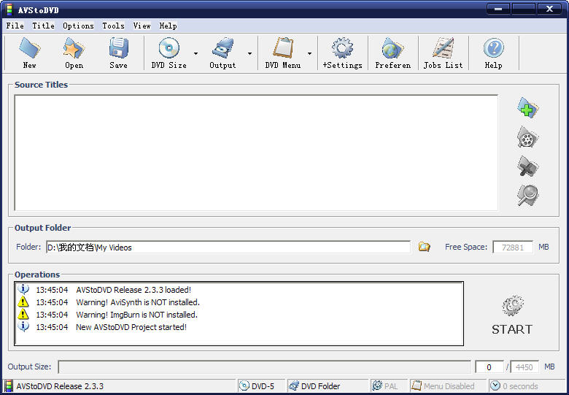Expand the Output dropdown arrow

(249, 53)
